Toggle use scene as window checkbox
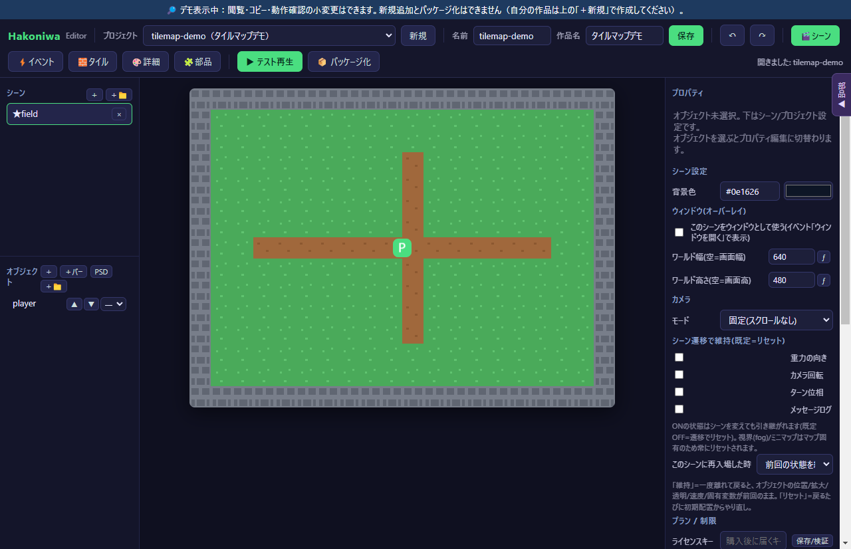This screenshot has width=851, height=549. click(x=679, y=232)
